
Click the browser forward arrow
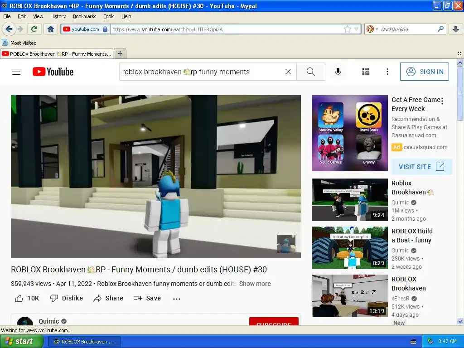click(20, 29)
